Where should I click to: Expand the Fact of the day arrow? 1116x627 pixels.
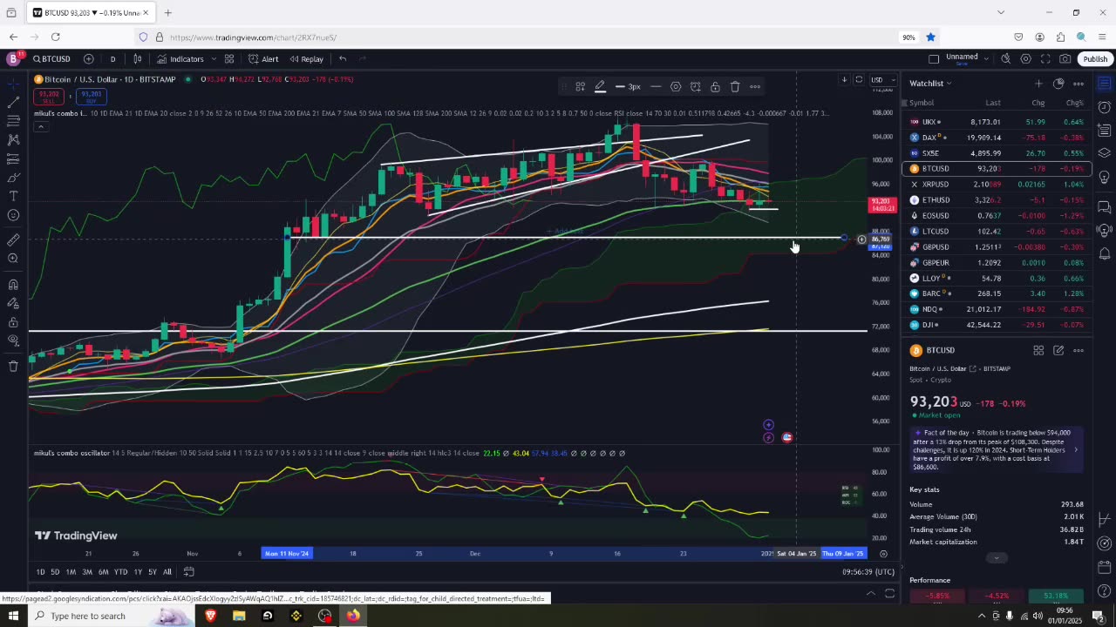point(1076,450)
